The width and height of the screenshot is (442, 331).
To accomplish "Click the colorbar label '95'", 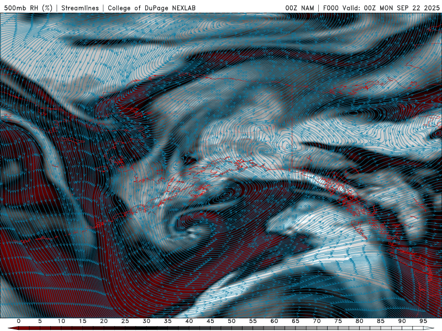I will point(423,321).
